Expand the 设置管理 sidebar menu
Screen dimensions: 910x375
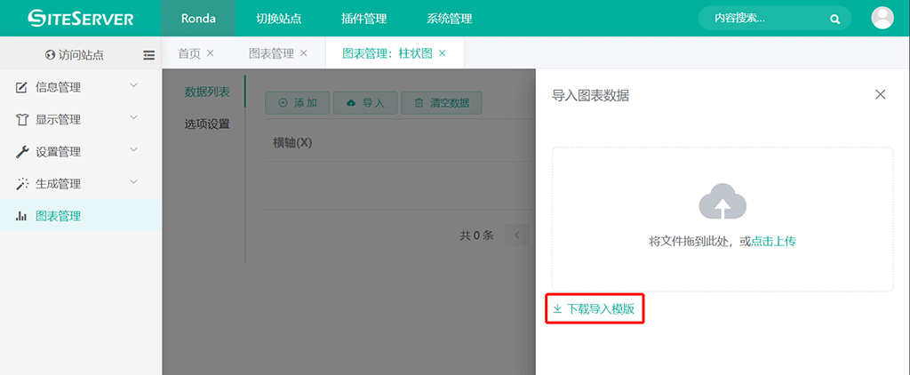[81, 151]
